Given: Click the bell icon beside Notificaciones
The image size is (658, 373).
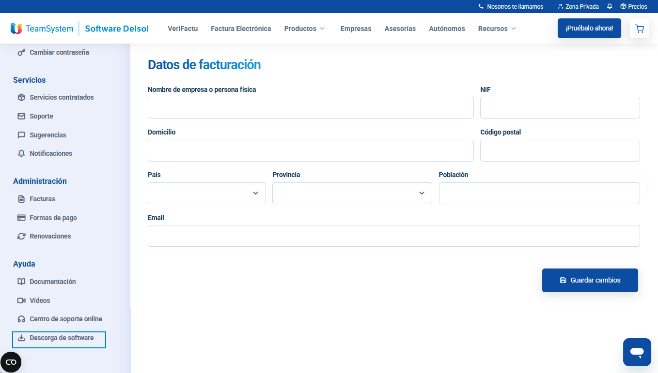Looking at the screenshot, I should (21, 153).
